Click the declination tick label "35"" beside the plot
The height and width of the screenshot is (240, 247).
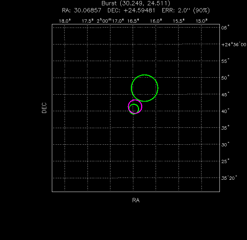point(225,128)
